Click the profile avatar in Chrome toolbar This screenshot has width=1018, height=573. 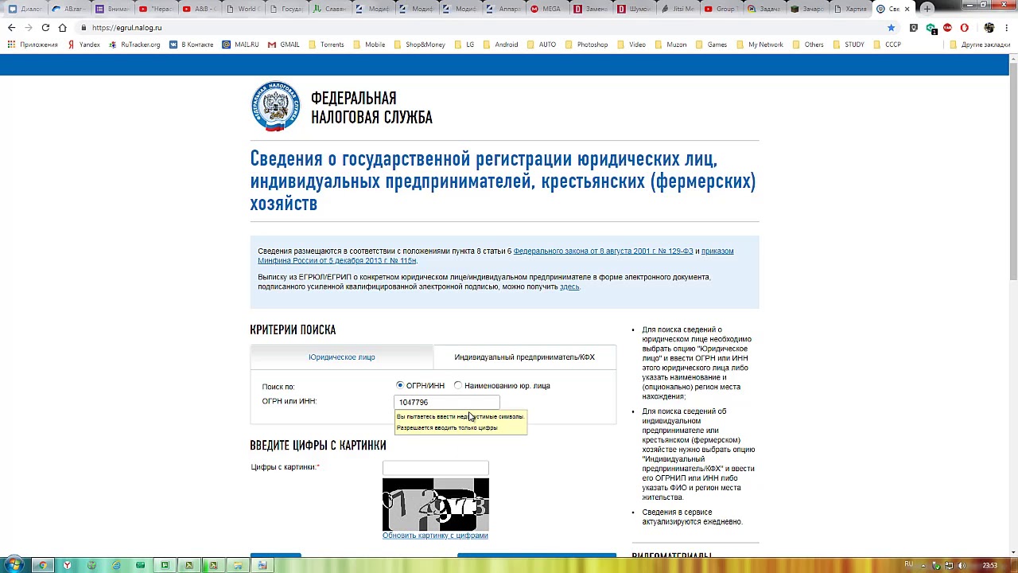(x=989, y=28)
